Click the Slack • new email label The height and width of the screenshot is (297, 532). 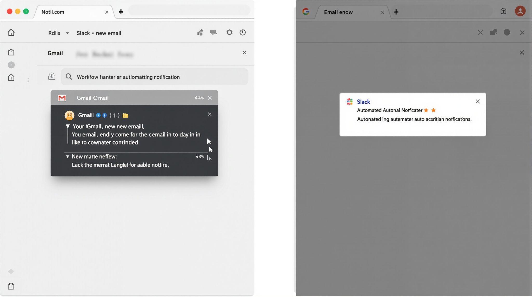click(99, 33)
